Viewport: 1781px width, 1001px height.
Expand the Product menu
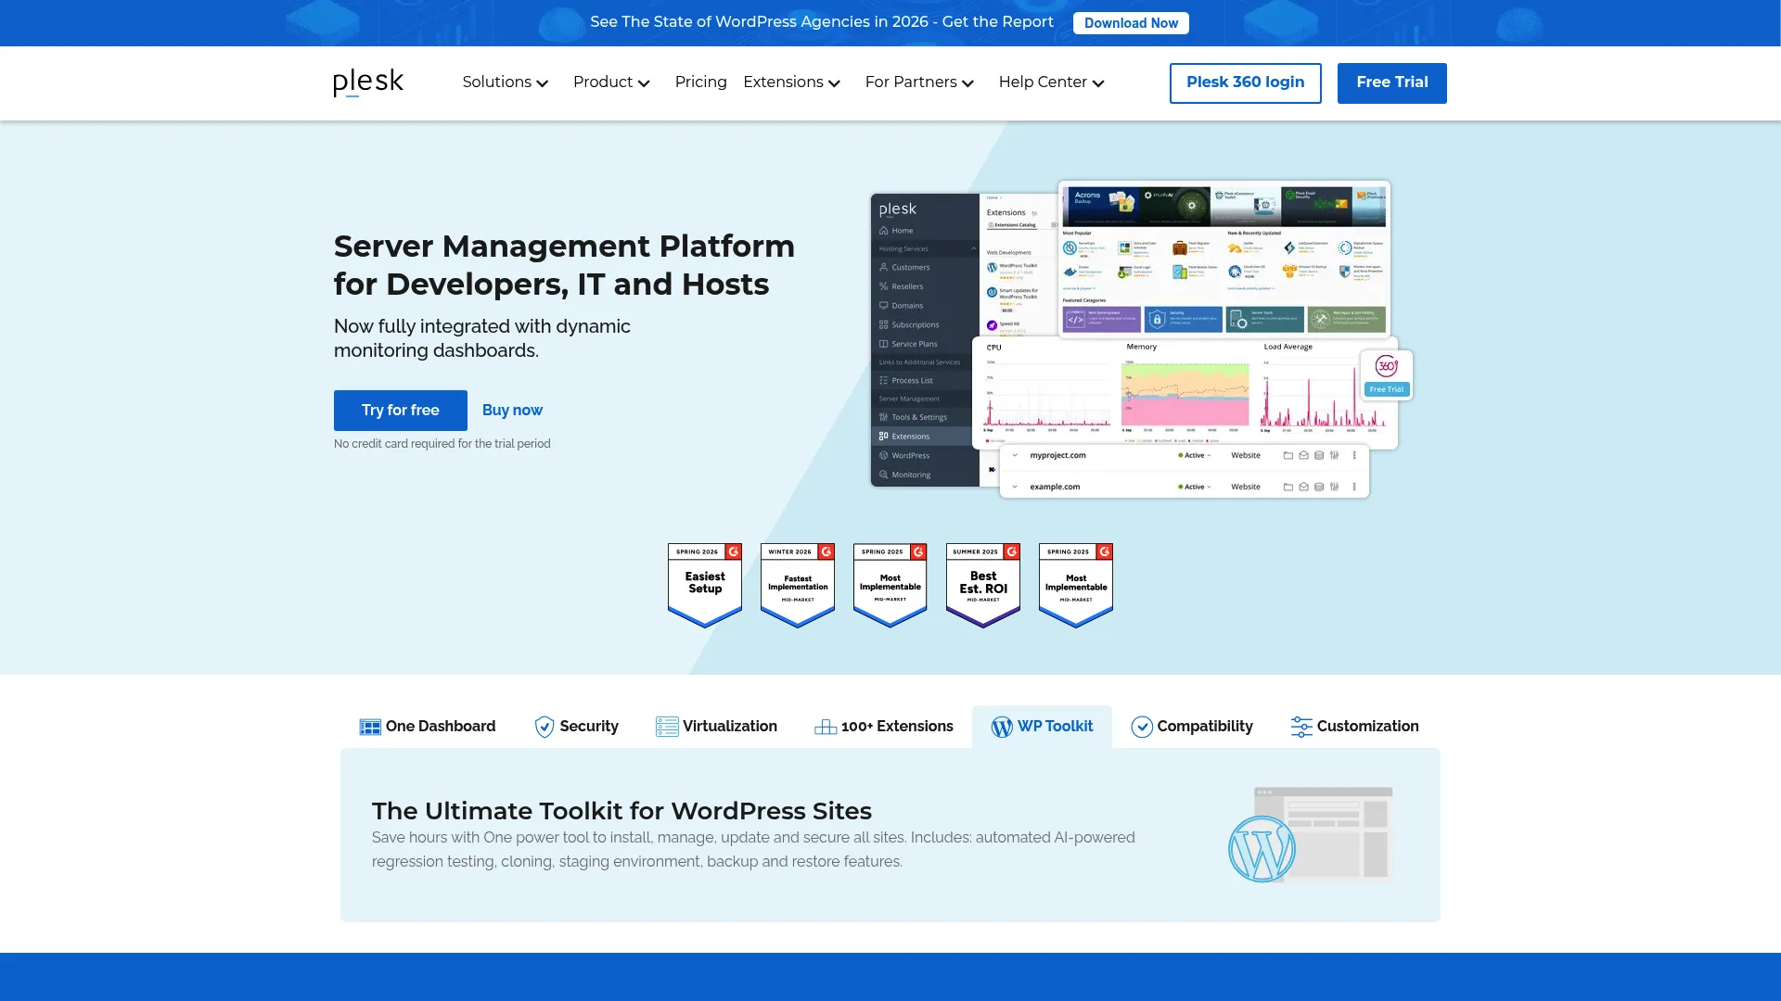coord(611,82)
